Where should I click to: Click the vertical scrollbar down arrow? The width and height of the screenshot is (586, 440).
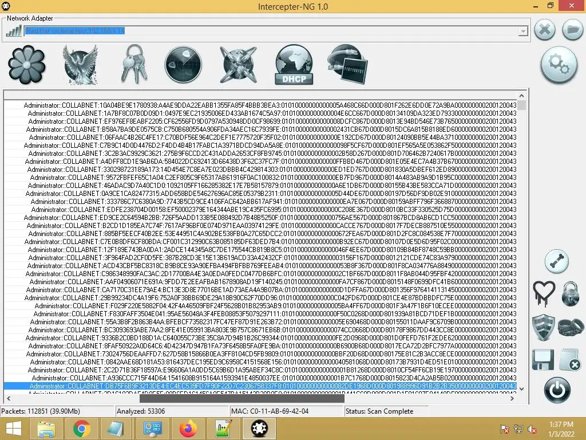[522, 389]
